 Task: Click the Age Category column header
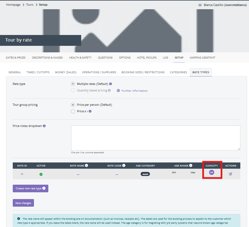pos(145,166)
